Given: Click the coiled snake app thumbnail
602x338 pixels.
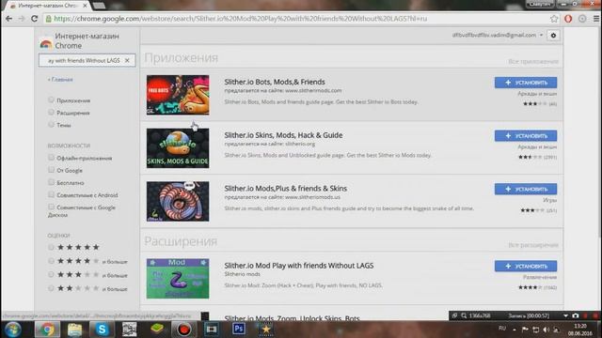Looking at the screenshot, I should tap(178, 202).
